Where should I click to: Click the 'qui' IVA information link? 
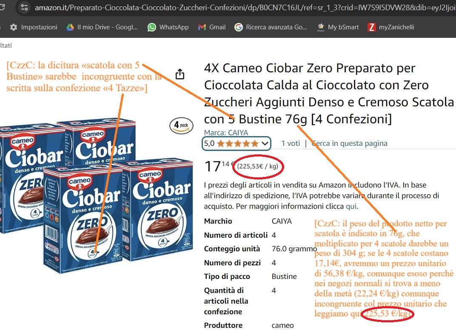click(x=351, y=206)
